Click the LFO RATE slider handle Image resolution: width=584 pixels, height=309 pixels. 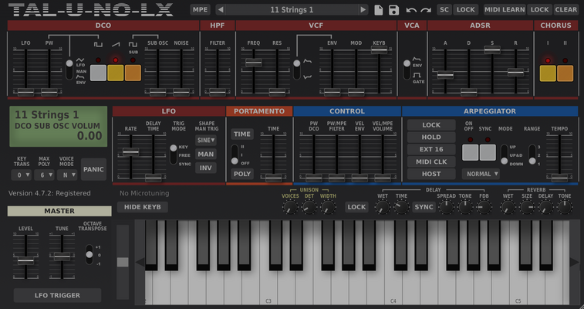point(130,151)
